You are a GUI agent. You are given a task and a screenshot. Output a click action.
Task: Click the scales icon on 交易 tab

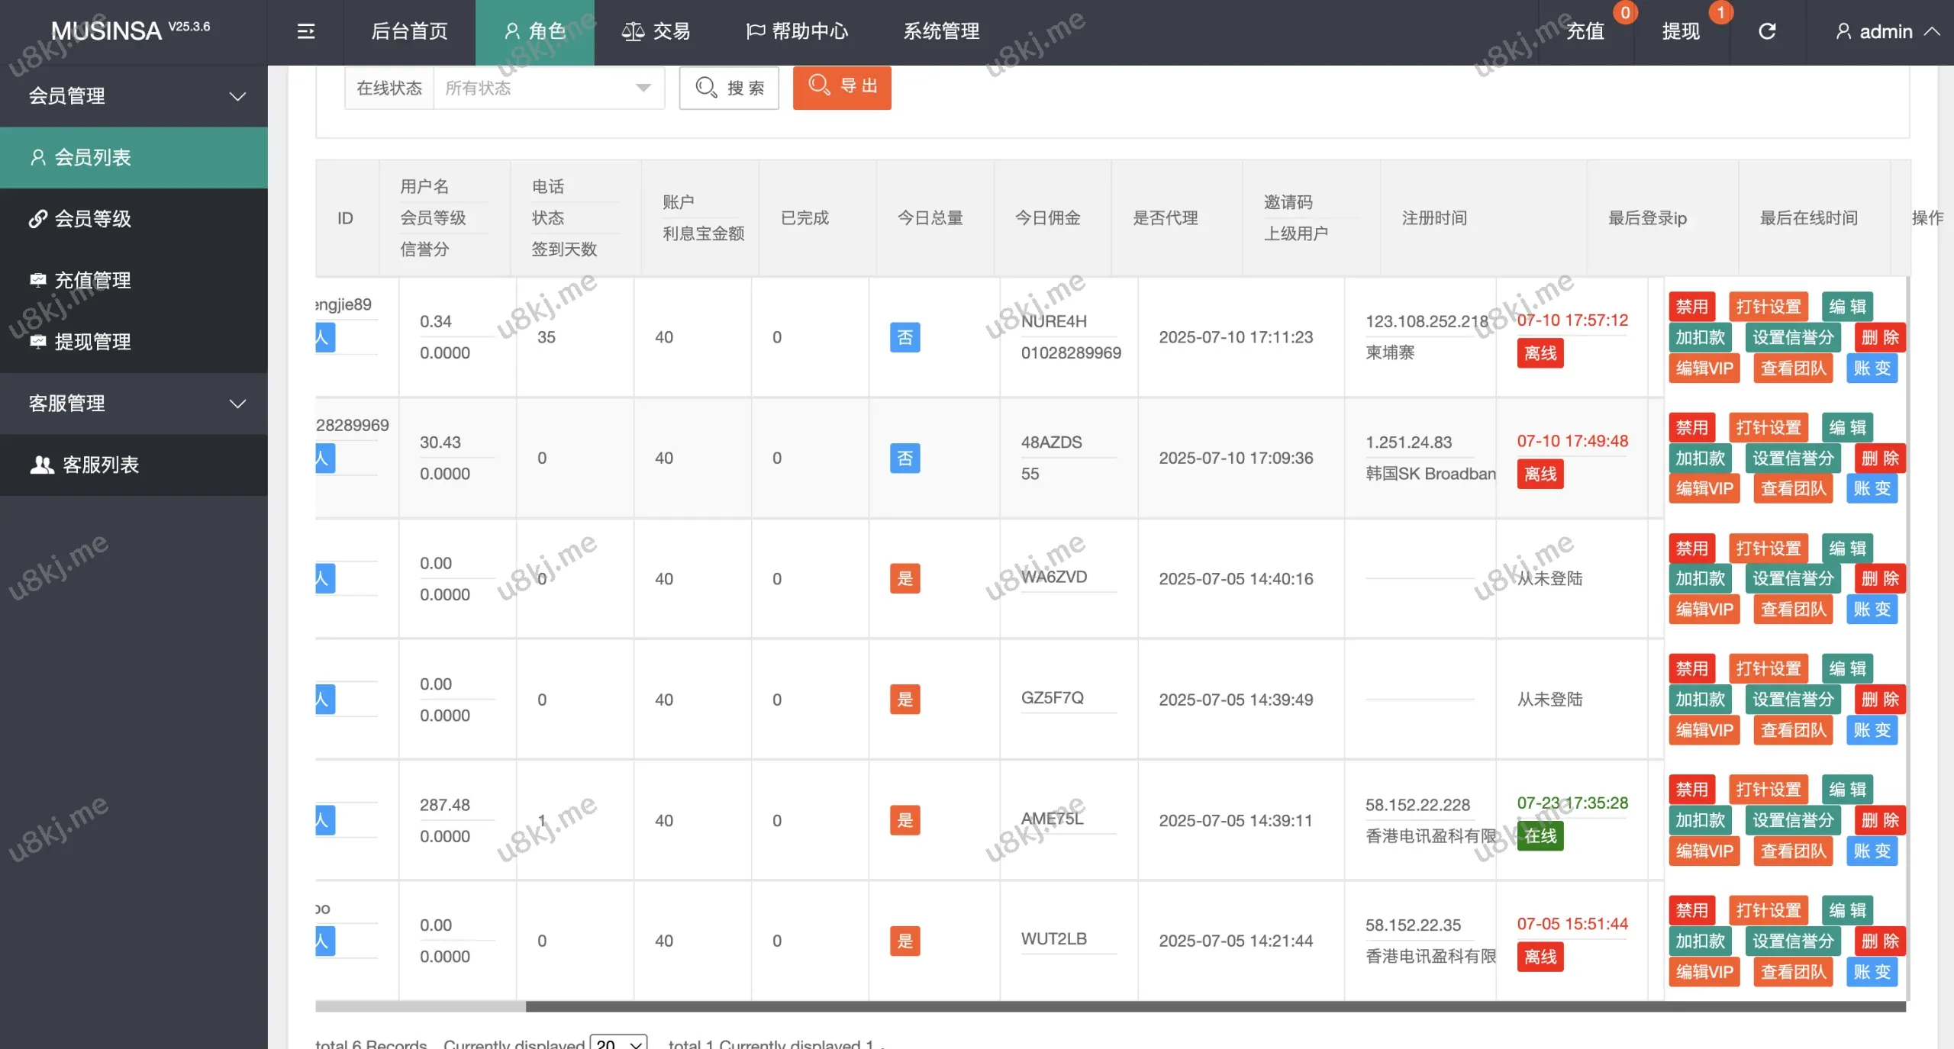633,31
